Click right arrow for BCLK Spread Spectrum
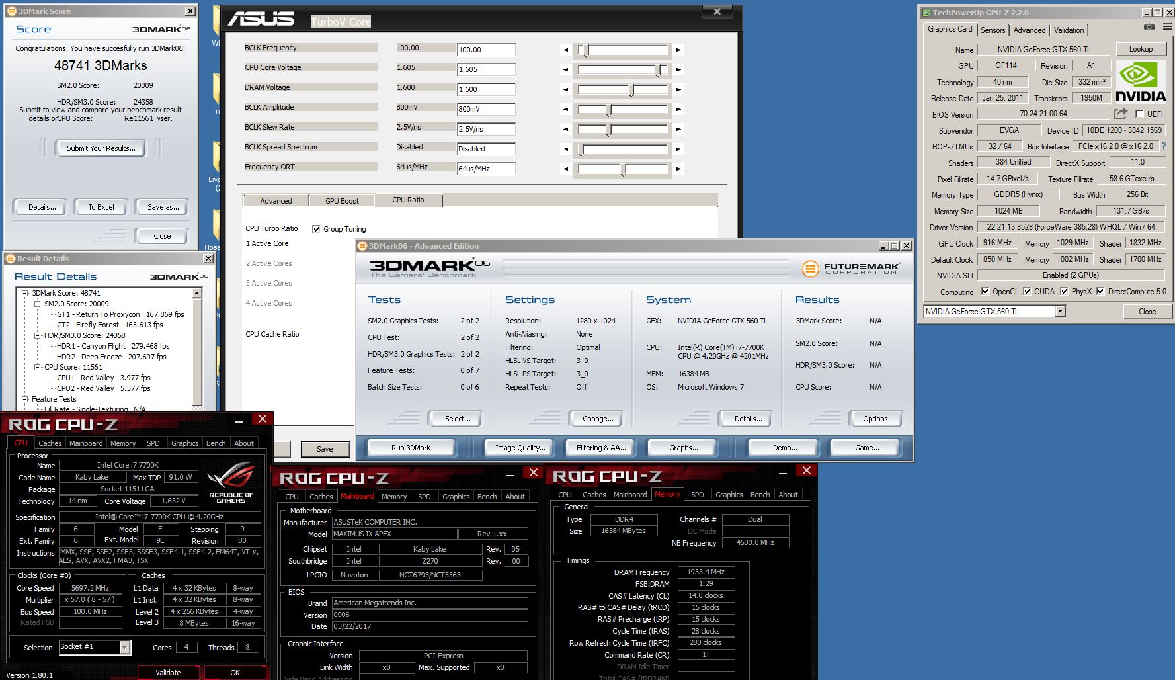The image size is (1175, 680). [678, 149]
